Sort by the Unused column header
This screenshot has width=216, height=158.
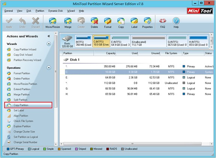(x=149, y=53)
